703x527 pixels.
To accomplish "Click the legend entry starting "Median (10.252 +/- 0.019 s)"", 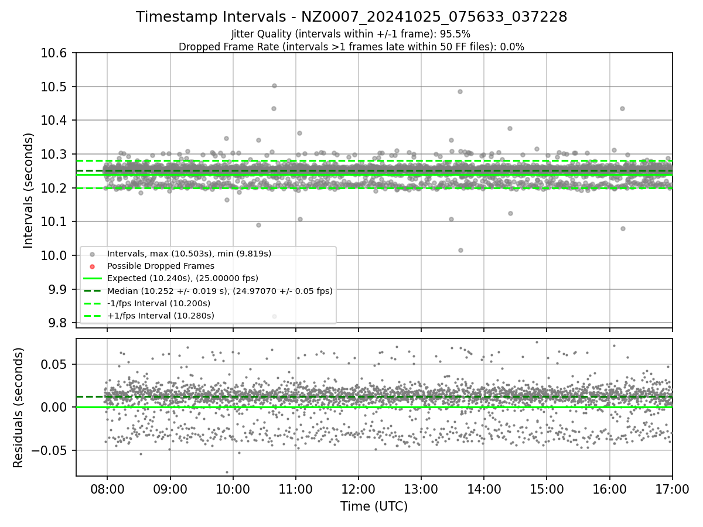I will (x=220, y=290).
